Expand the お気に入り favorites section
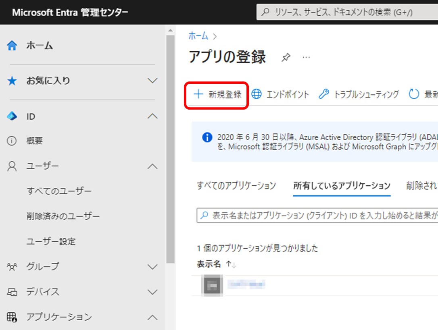 coord(152,81)
